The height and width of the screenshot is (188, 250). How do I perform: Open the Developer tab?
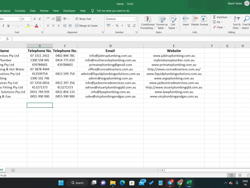click(69, 11)
